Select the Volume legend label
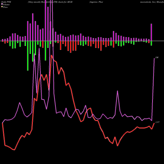This screenshot has width=164, height=164. pos(6,5)
